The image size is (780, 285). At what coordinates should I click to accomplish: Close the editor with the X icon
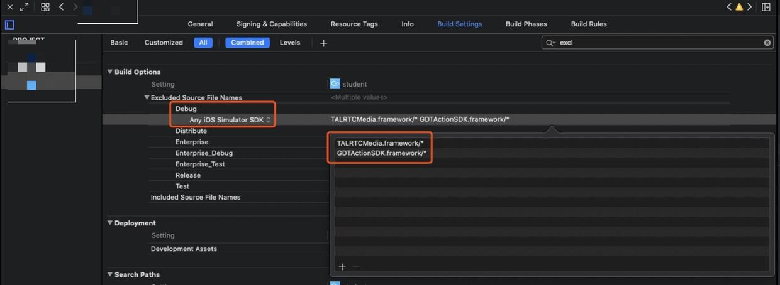pos(10,7)
